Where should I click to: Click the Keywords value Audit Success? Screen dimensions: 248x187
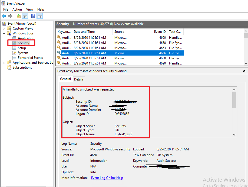(166, 161)
